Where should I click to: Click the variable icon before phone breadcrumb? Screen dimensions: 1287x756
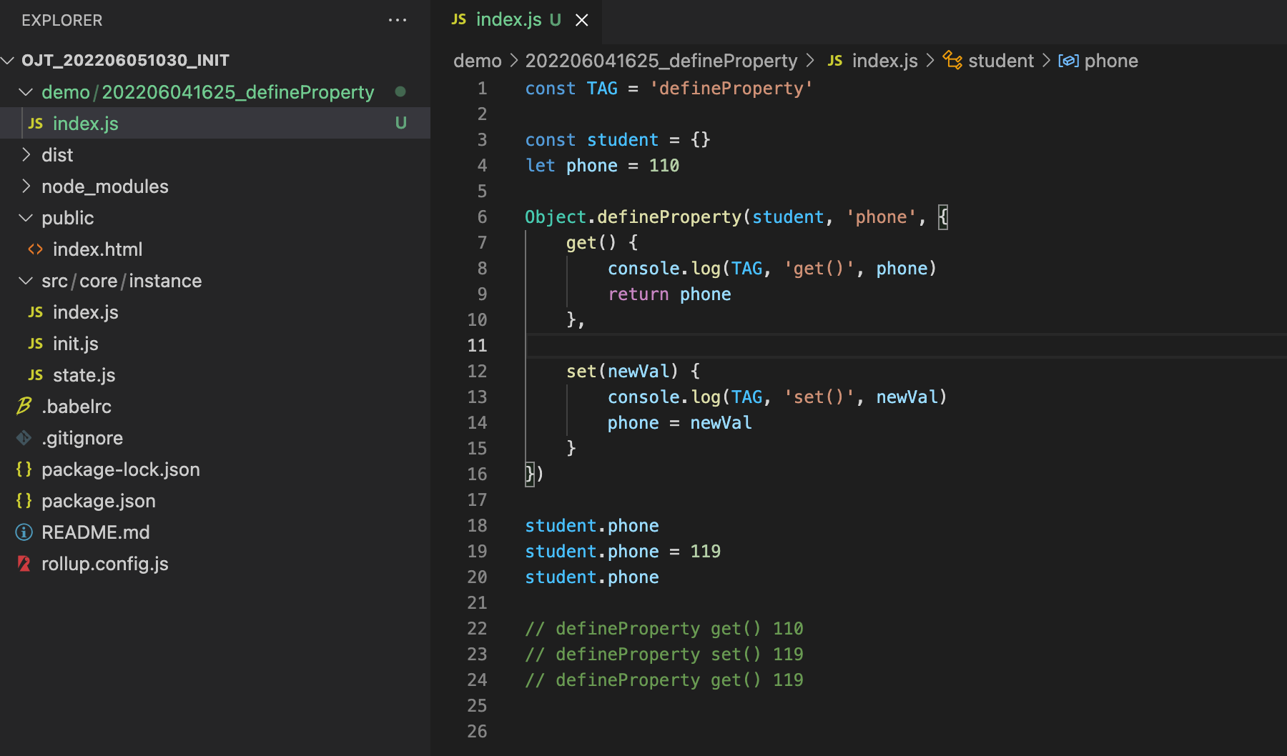[x=1068, y=61]
